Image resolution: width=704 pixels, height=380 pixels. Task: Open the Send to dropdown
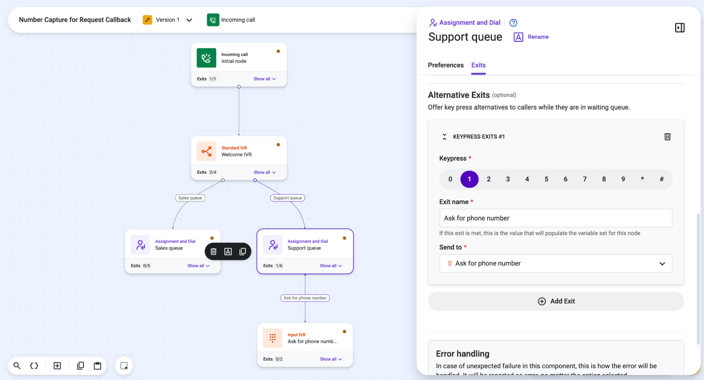click(555, 263)
